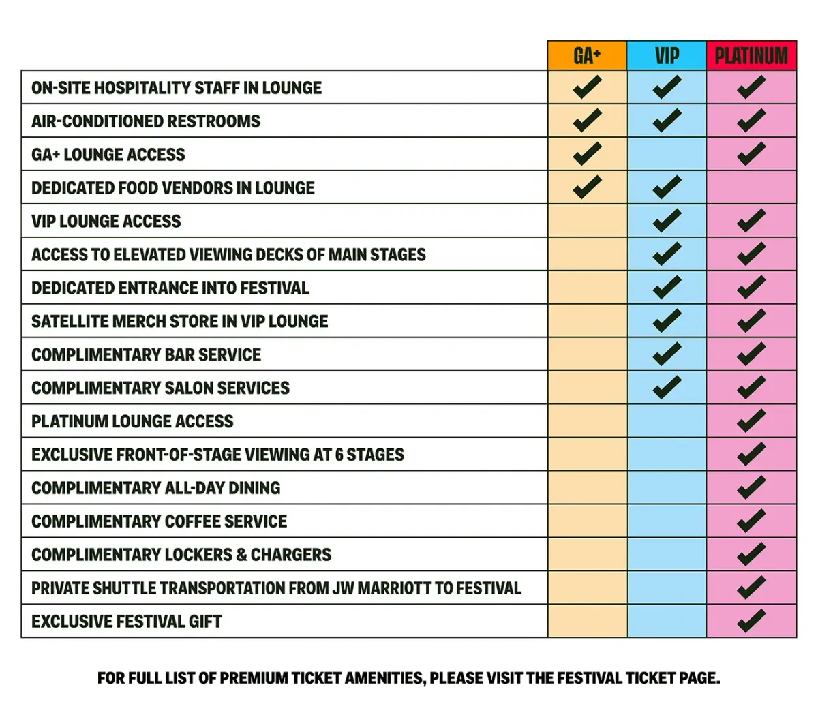Viewport: 818px width, 717px height.
Task: Click Platinum checkmark for GA+ Lounge Access
Action: tap(751, 154)
